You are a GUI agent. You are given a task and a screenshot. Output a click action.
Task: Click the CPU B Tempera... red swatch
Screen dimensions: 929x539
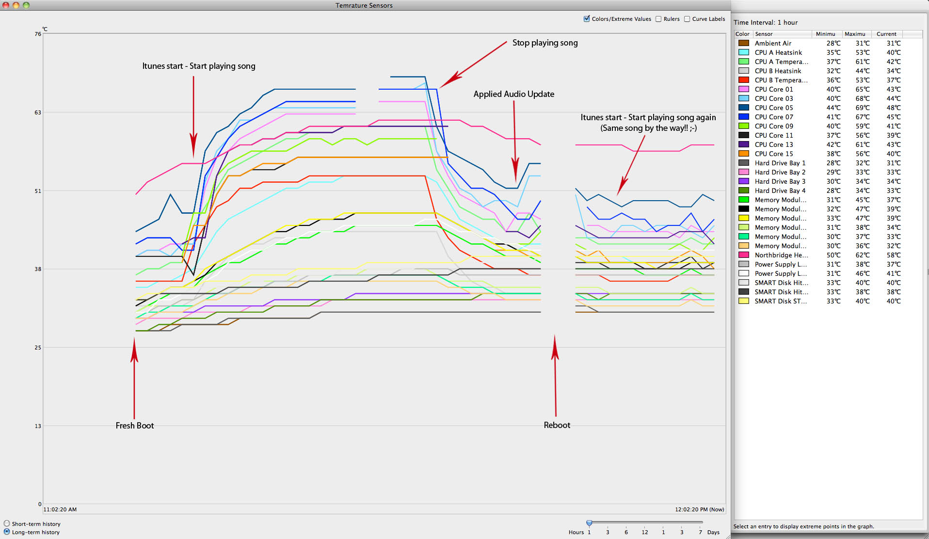point(743,80)
